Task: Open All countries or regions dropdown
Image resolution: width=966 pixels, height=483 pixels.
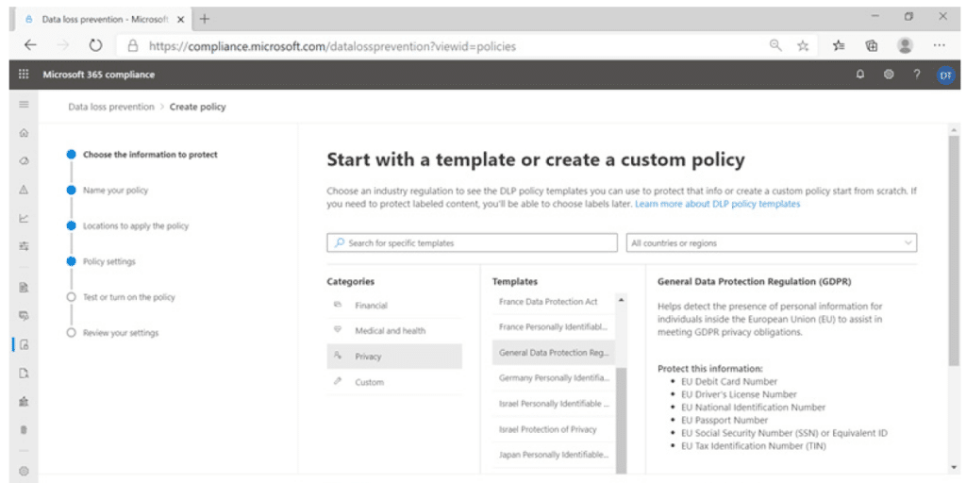Action: (x=772, y=242)
